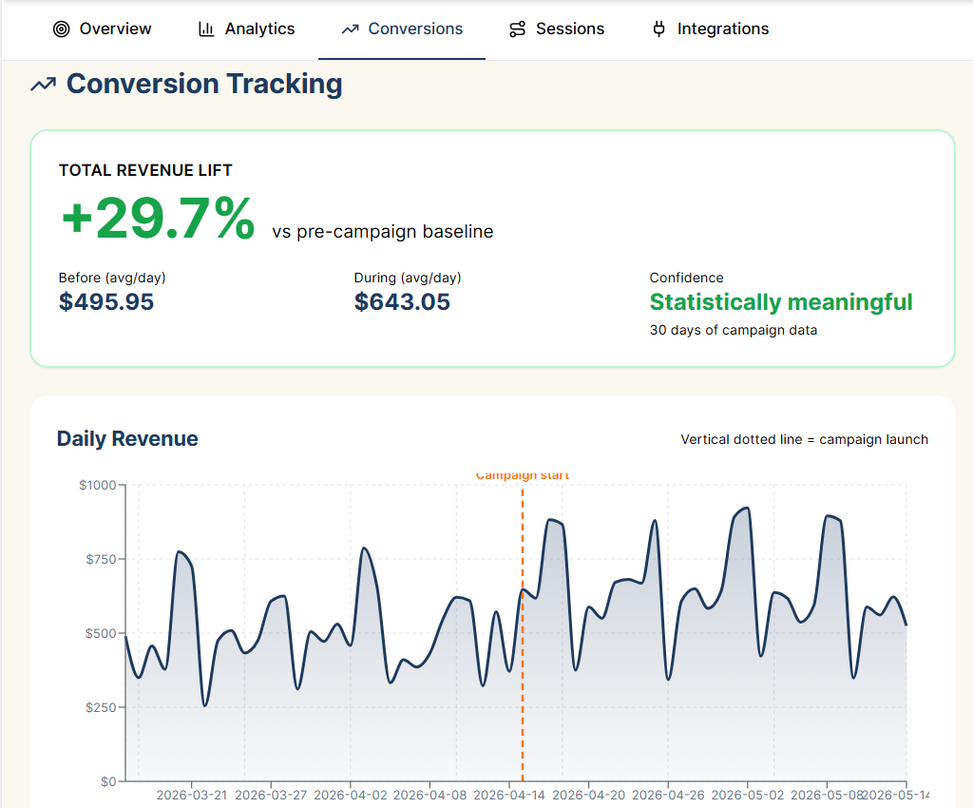Open the Overview tab
Image resolution: width=973 pixels, height=808 pixels.
[x=102, y=29]
